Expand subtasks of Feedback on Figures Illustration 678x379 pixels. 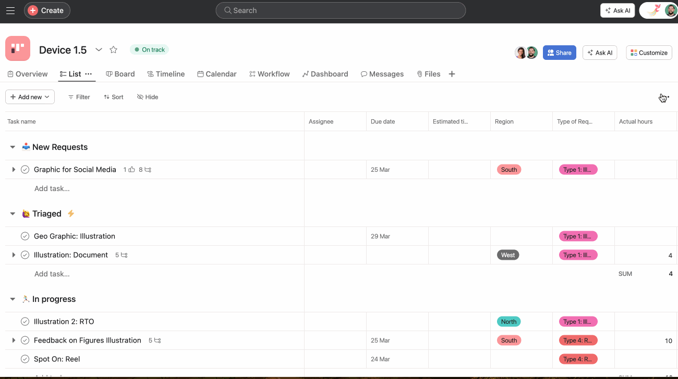[x=14, y=340]
